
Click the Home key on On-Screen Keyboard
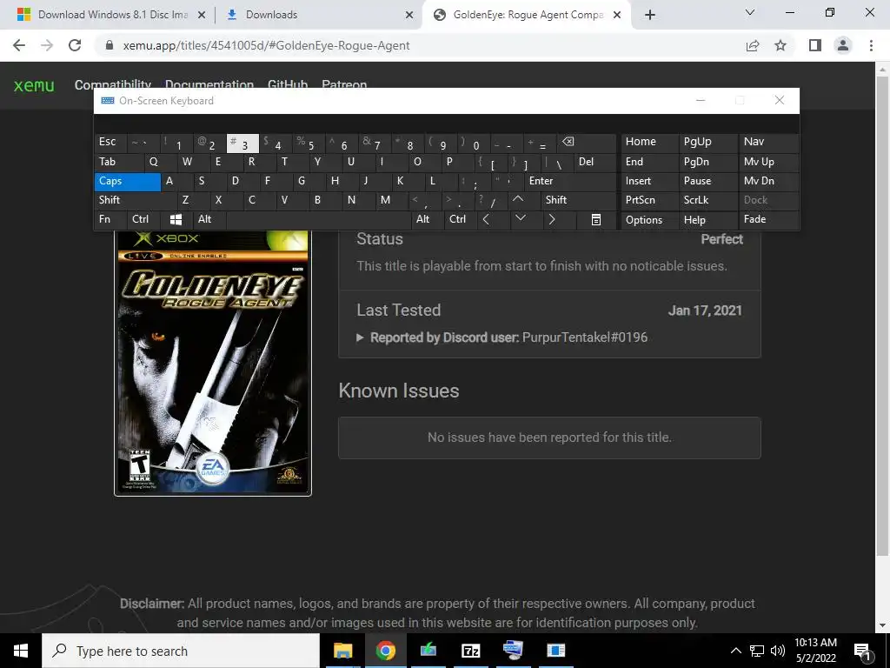click(648, 142)
